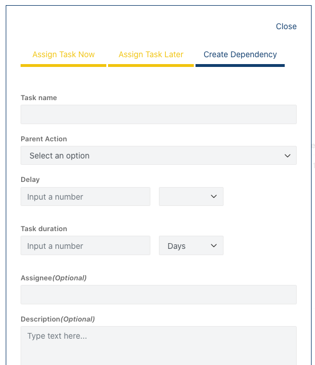Screen dimensions: 315x365
Task: Click the chevron arrow in Parent Action dropdown
Action: click(288, 156)
